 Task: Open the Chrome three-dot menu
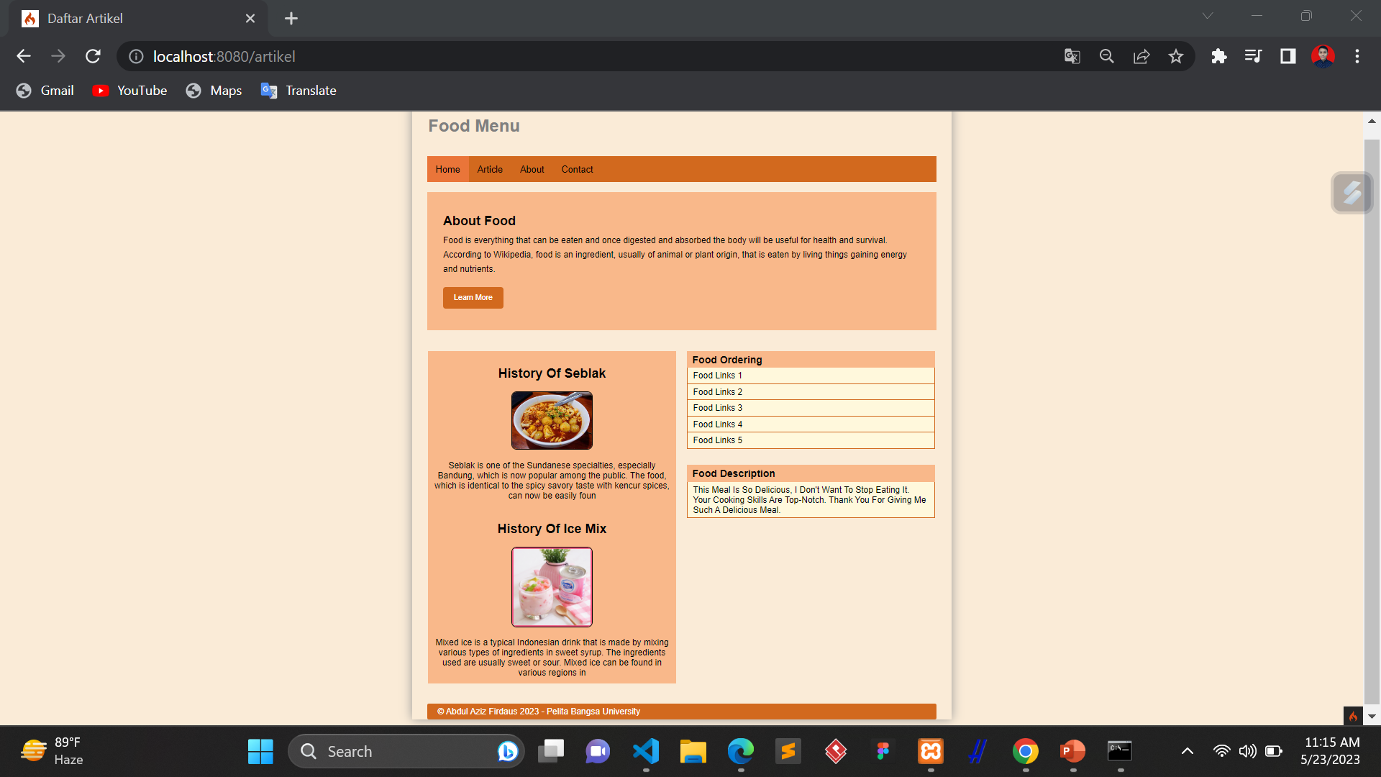click(x=1357, y=56)
